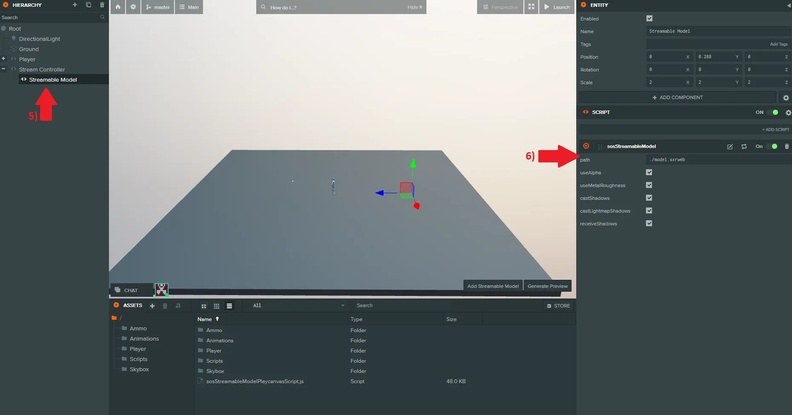This screenshot has height=415, width=792.
Task: Focus the script path input field
Action: 718,160
